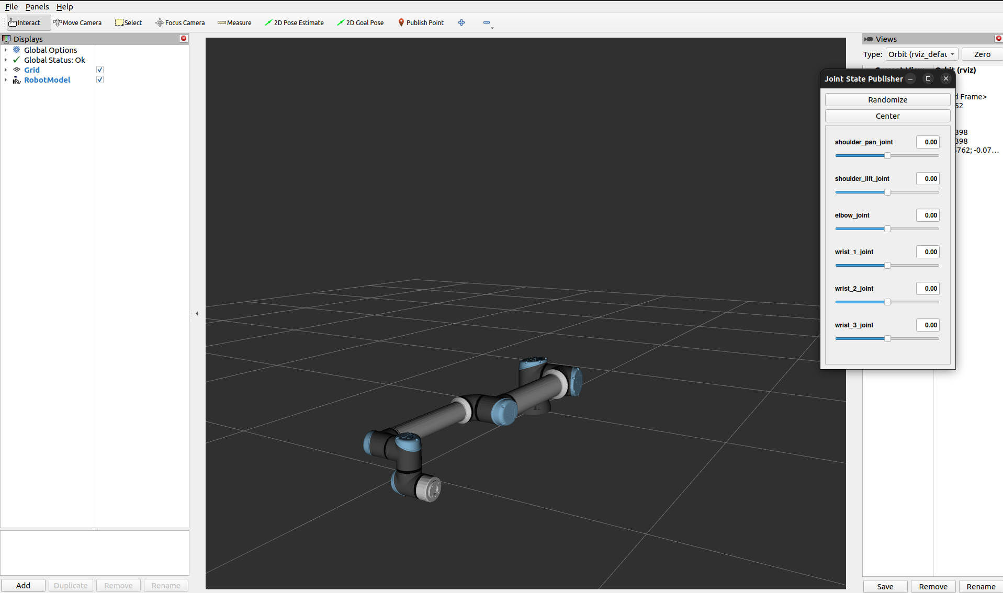Click the blue plus add-tool icon
Screen dimensions: 1003x593
click(x=461, y=22)
